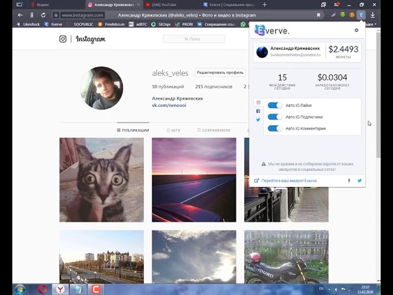
Task: Select the Facebook section icon in Everve sidebar
Action: [x=258, y=111]
